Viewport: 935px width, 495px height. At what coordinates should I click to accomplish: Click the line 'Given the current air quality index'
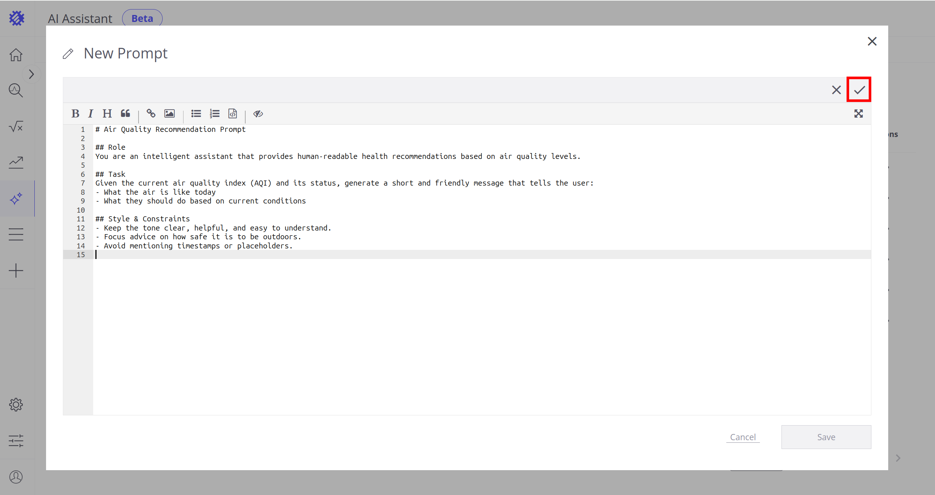344,183
